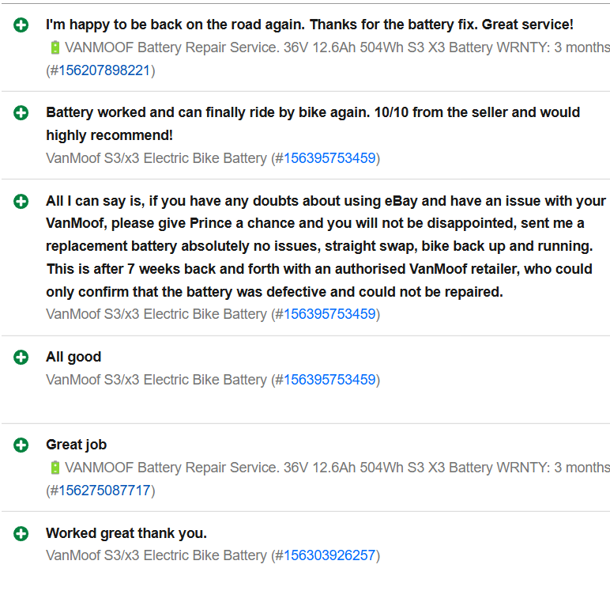Click Battery Repair Service title under "Great job"
610x591 pixels.
click(x=337, y=468)
